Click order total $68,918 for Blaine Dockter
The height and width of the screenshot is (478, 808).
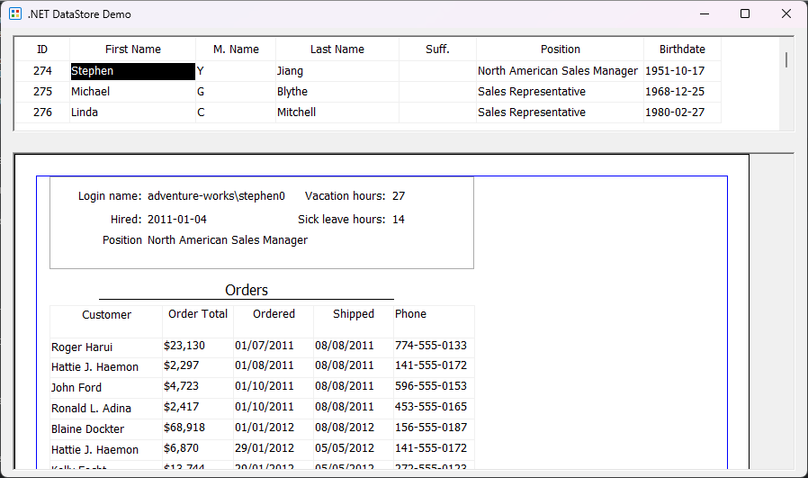184,428
